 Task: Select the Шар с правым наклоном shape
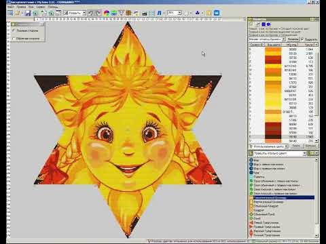click(269, 169)
